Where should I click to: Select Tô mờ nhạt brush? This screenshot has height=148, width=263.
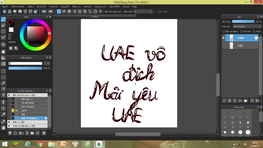29,103
